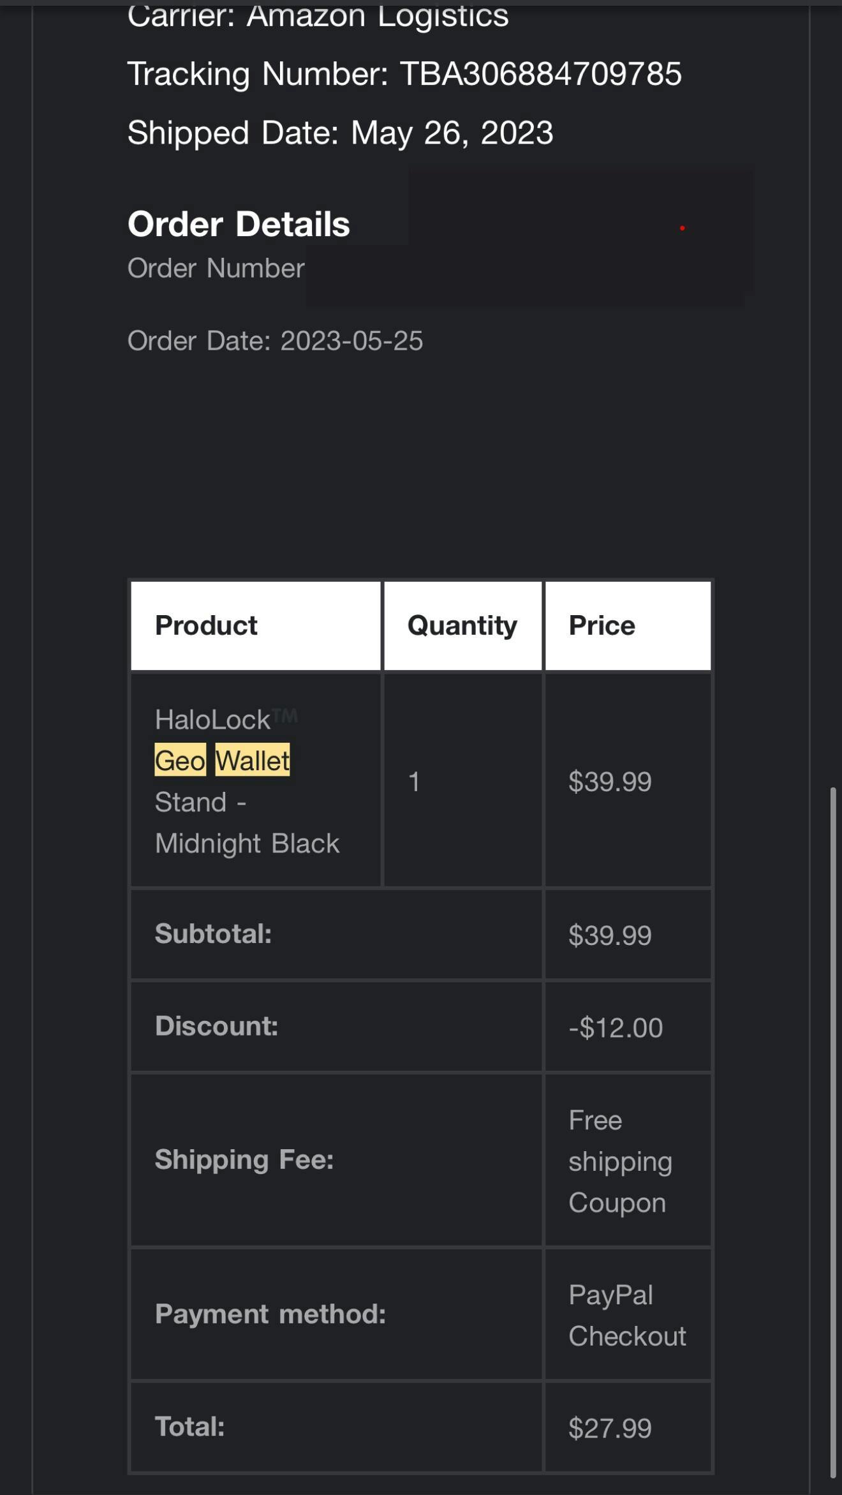Click the small red dot near Order Details
Screen dimensions: 842x1495
(682, 228)
